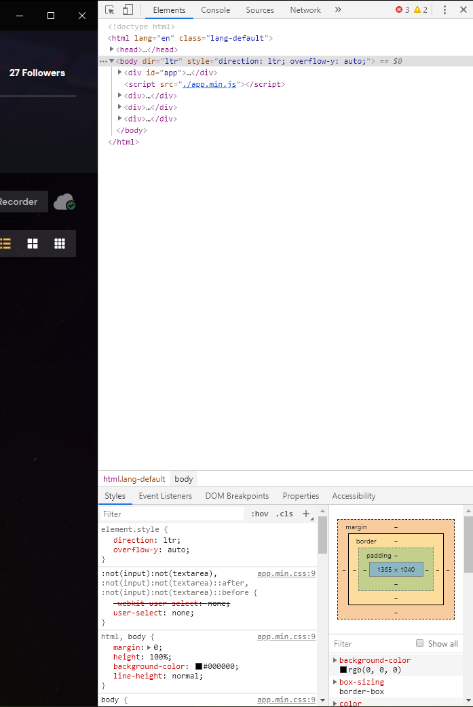Maximize the application window
The width and height of the screenshot is (473, 707).
point(51,16)
